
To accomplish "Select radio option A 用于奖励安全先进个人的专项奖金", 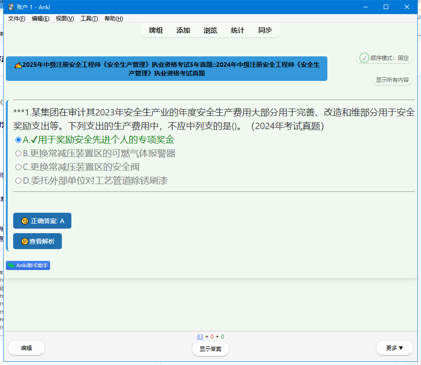I will click(18, 140).
